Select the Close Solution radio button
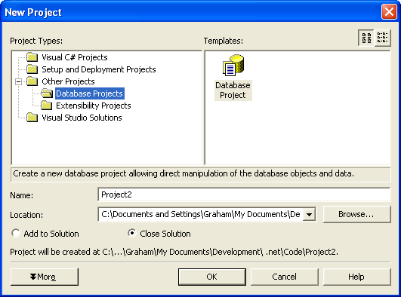 click(x=132, y=233)
